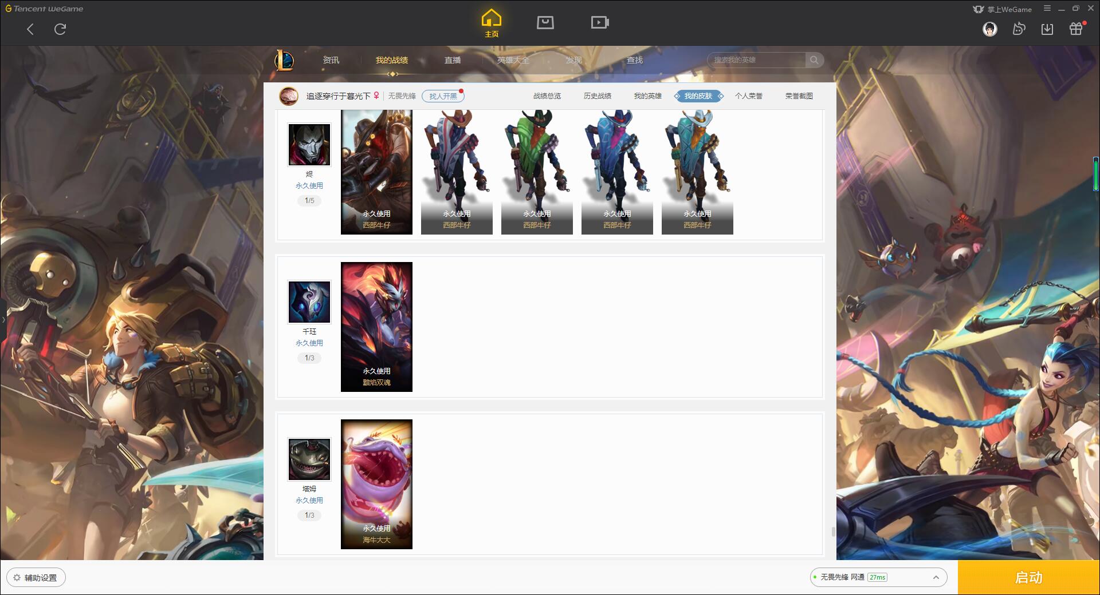Viewport: 1100px width, 595px height.
Task: Open 我的英雄 sub-tab
Action: click(648, 96)
